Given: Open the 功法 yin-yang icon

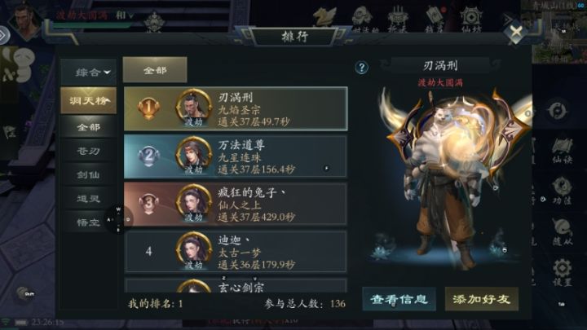Looking at the screenshot, I should coord(562,191).
